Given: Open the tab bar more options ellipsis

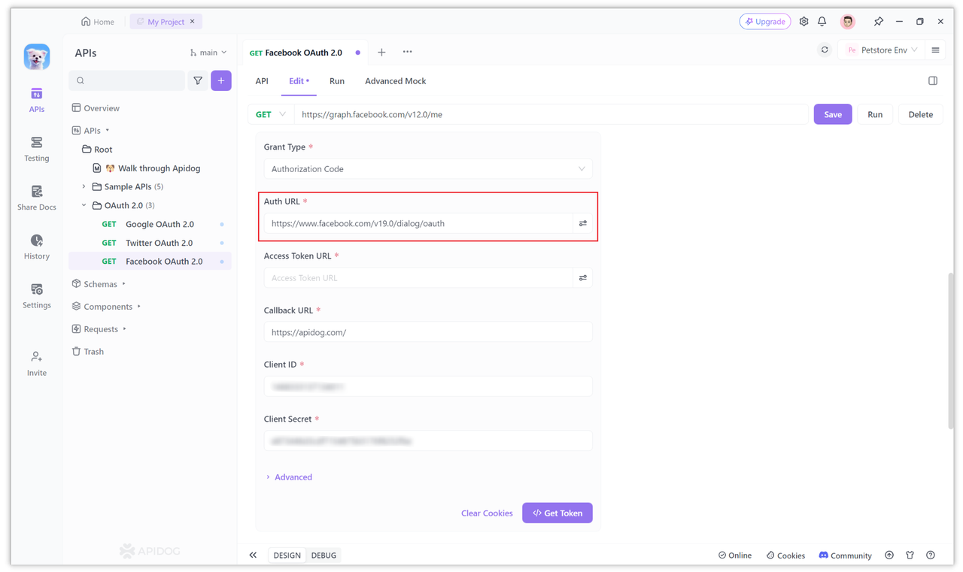Looking at the screenshot, I should (407, 52).
